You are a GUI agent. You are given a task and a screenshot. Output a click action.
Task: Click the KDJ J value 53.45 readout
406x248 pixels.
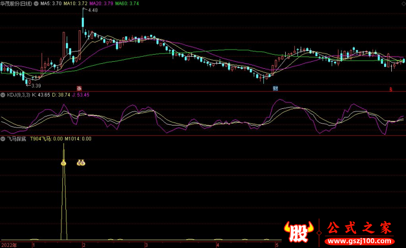[80, 95]
